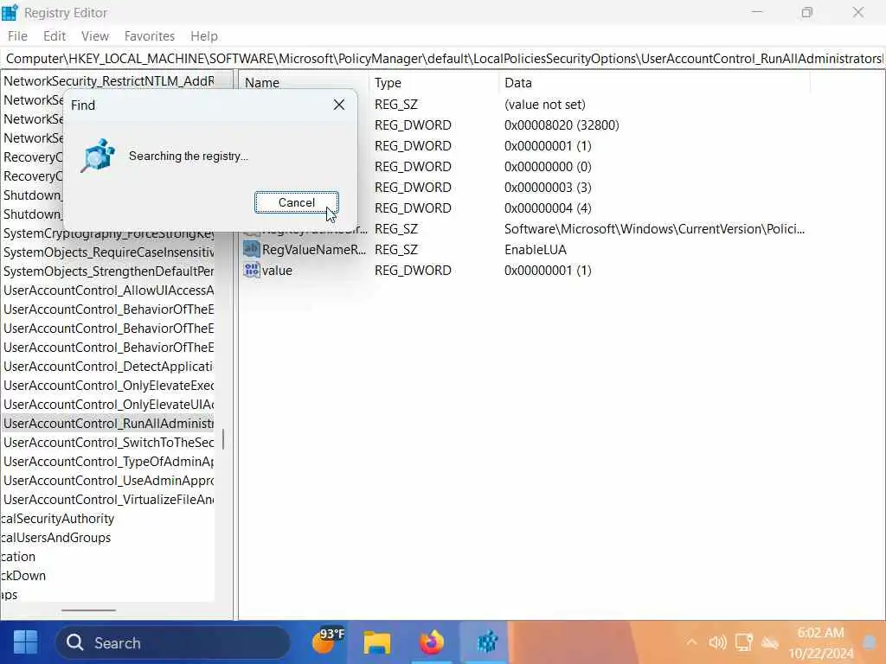Select UserAccountControl_VirtualizeFileAn key
This screenshot has height=664, width=886.
point(108,500)
